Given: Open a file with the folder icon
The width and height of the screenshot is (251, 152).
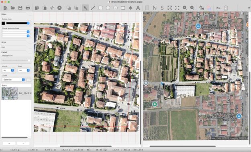Looking at the screenshot, I should (x=12, y=8).
